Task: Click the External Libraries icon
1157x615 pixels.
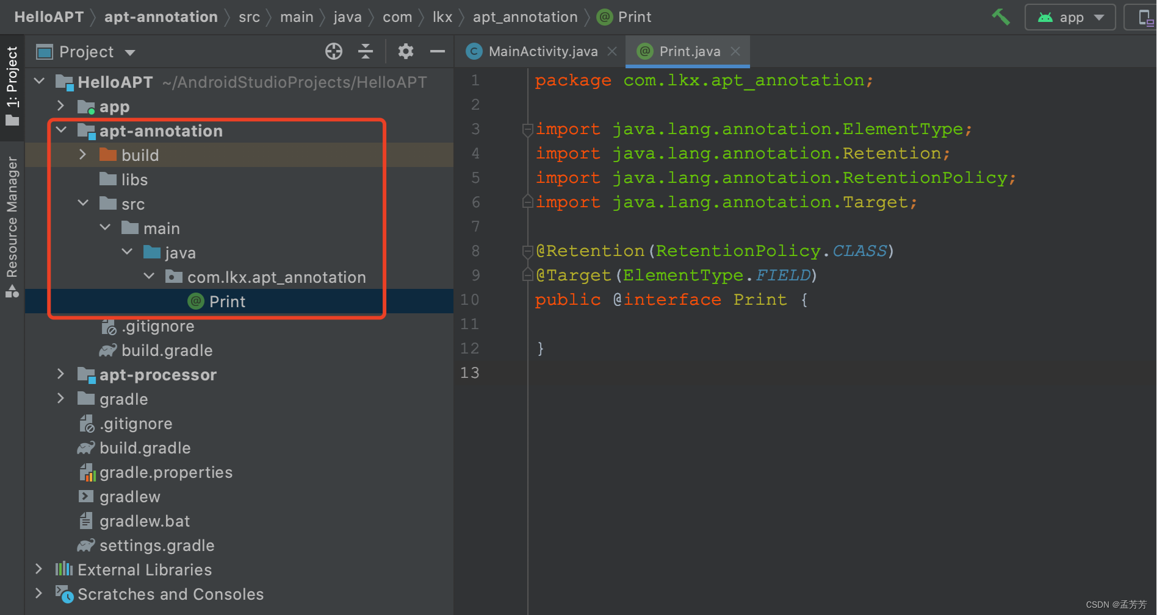Action: (x=64, y=569)
